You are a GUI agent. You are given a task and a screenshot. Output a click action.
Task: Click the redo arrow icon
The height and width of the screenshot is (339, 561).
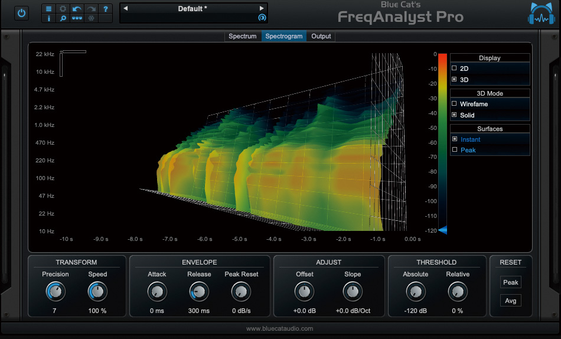click(x=91, y=9)
